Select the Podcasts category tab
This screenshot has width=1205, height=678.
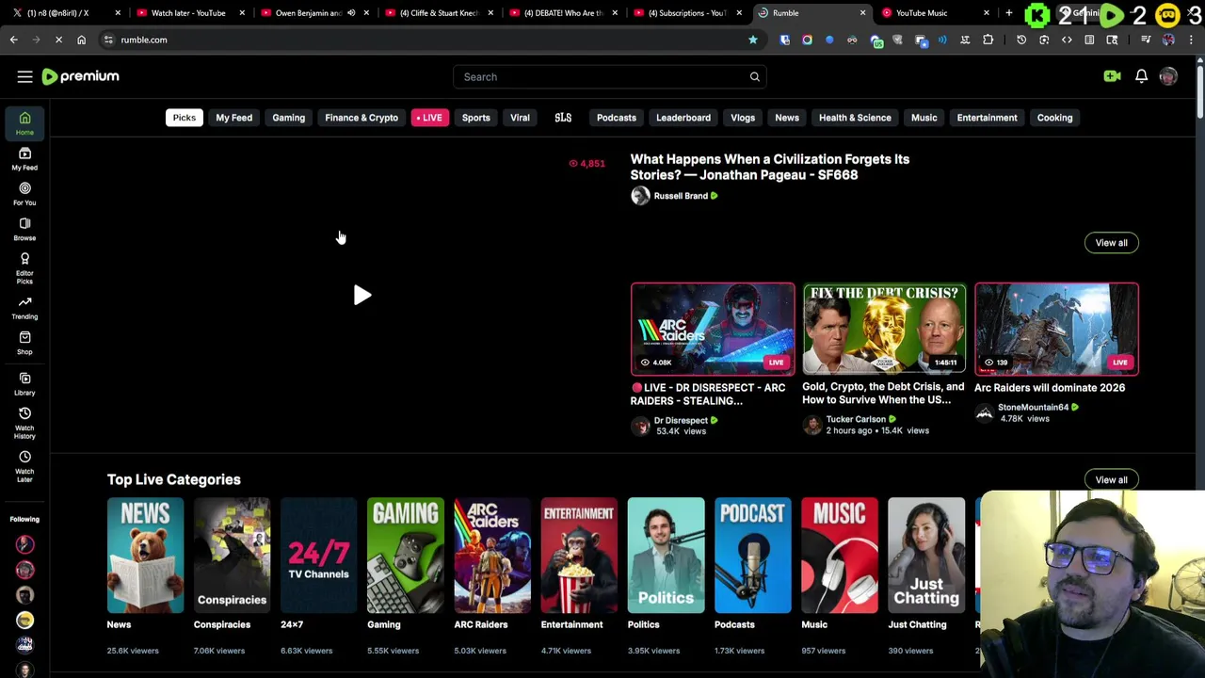tap(617, 118)
